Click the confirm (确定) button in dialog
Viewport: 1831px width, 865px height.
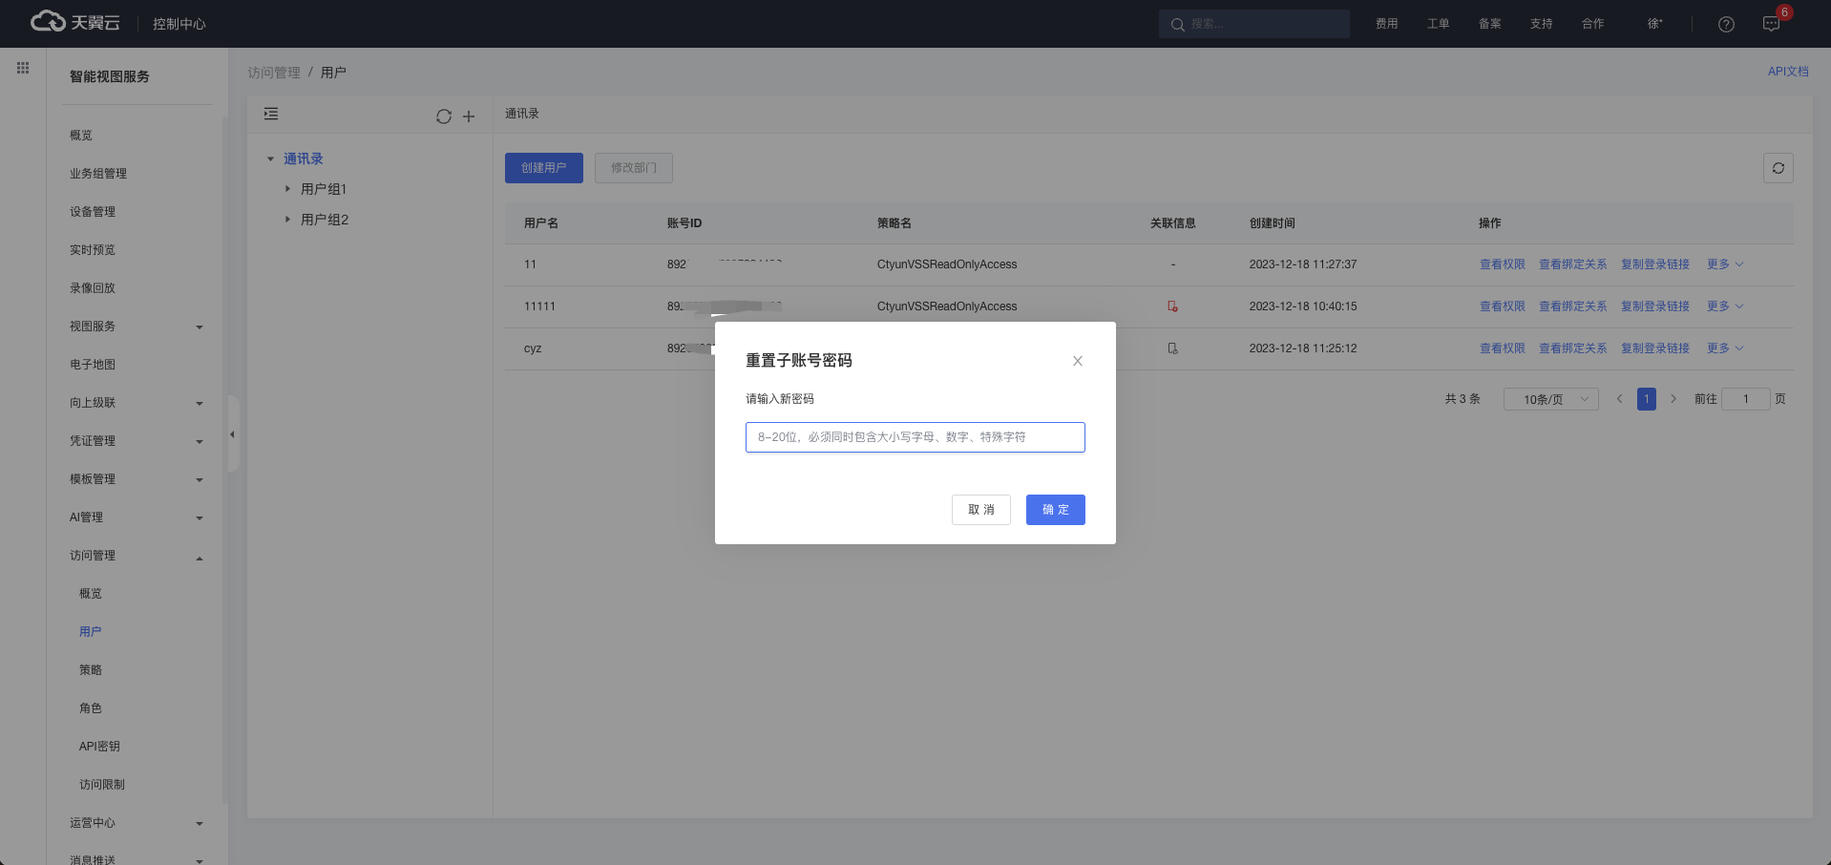point(1055,510)
